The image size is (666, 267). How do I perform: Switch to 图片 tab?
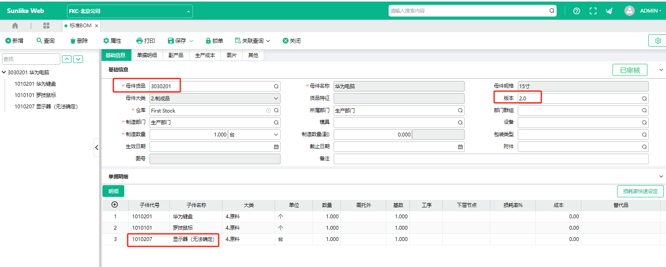click(x=232, y=55)
